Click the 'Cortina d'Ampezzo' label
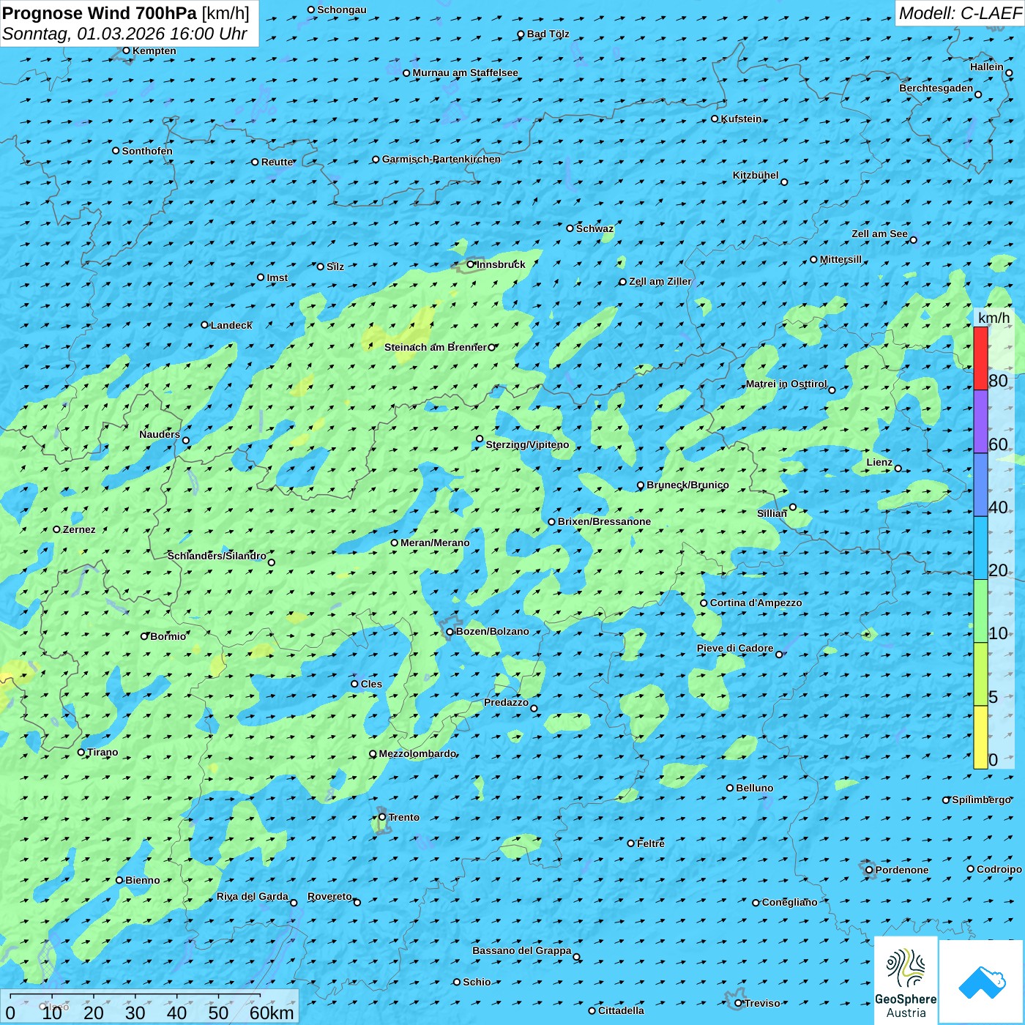Viewport: 1025px width, 1025px height. [756, 603]
